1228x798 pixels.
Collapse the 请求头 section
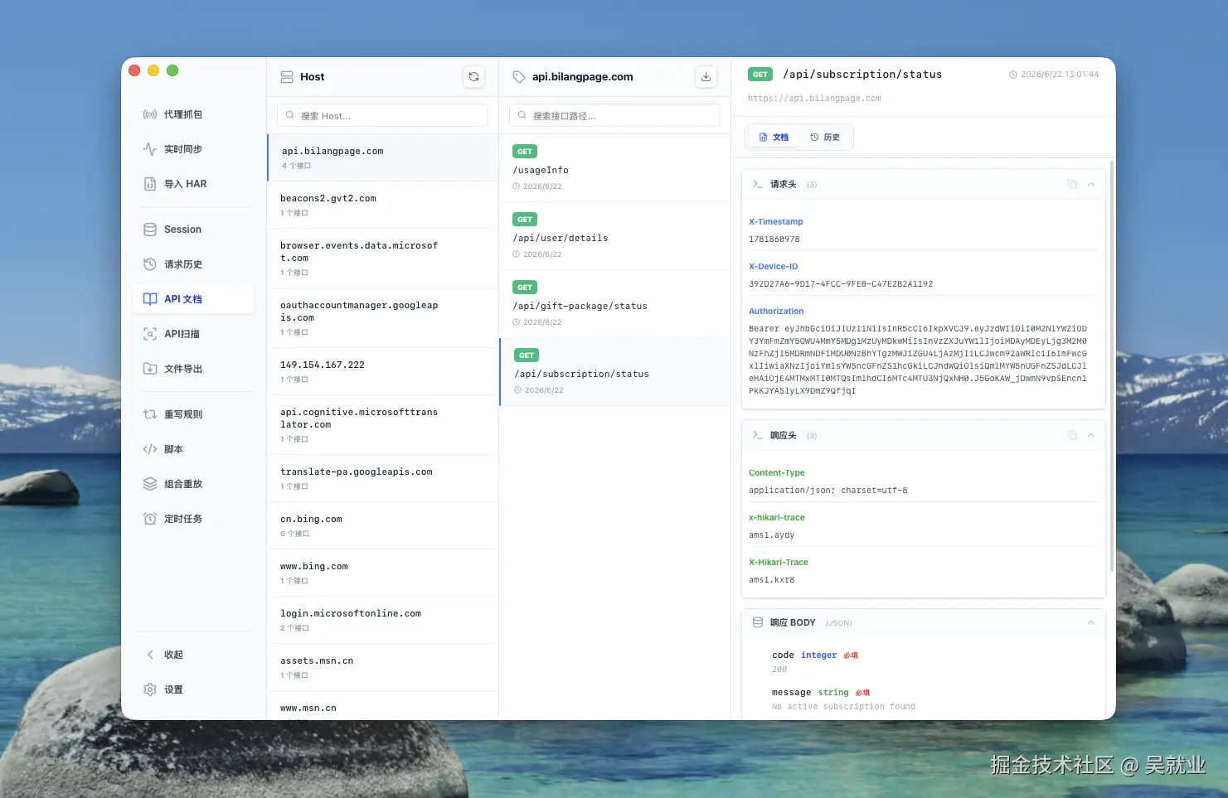pyautogui.click(x=1091, y=184)
